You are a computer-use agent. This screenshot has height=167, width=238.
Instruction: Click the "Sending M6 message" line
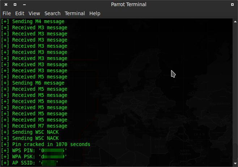tap(34, 83)
